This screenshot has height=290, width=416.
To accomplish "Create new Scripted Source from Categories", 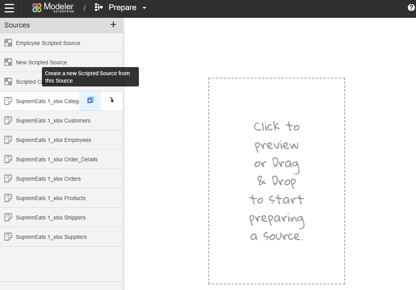I will tap(90, 101).
